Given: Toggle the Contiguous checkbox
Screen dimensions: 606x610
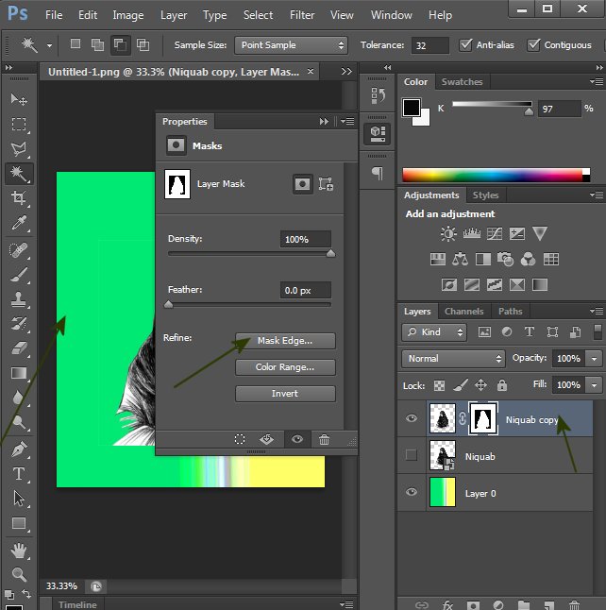Looking at the screenshot, I should pos(534,45).
